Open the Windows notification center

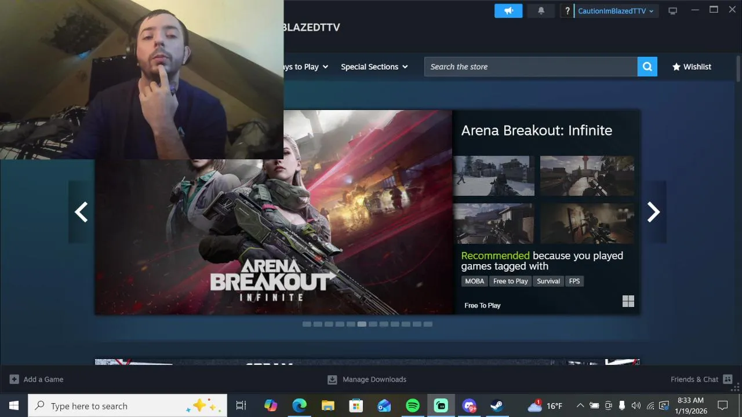723,405
